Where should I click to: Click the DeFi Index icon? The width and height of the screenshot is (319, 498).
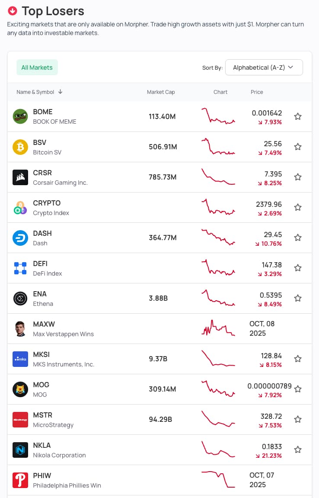point(20,268)
